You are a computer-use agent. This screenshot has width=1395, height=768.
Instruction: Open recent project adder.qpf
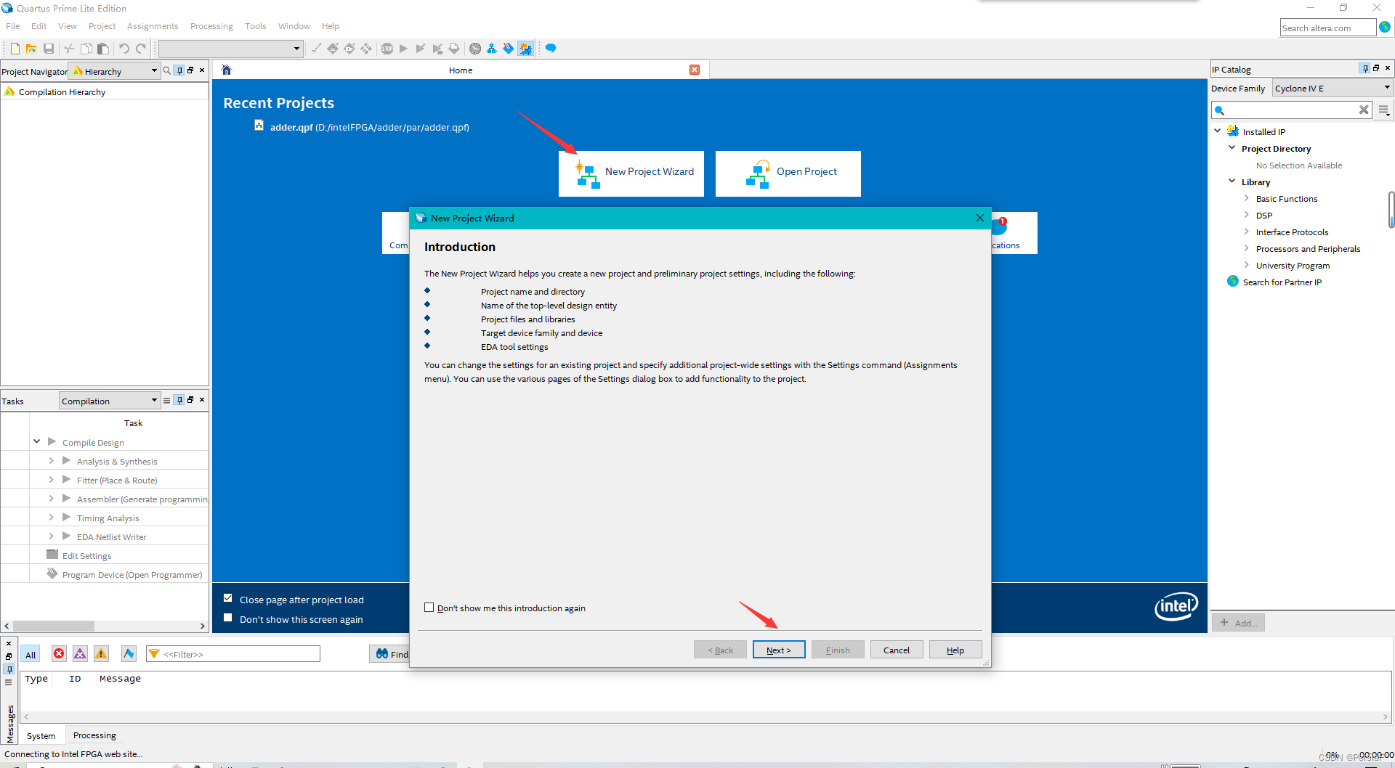pyautogui.click(x=369, y=127)
